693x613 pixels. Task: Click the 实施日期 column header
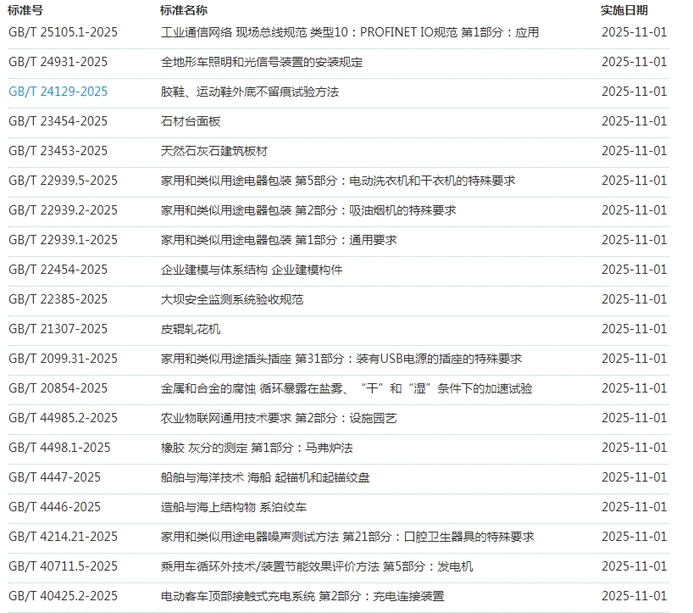[x=624, y=10]
